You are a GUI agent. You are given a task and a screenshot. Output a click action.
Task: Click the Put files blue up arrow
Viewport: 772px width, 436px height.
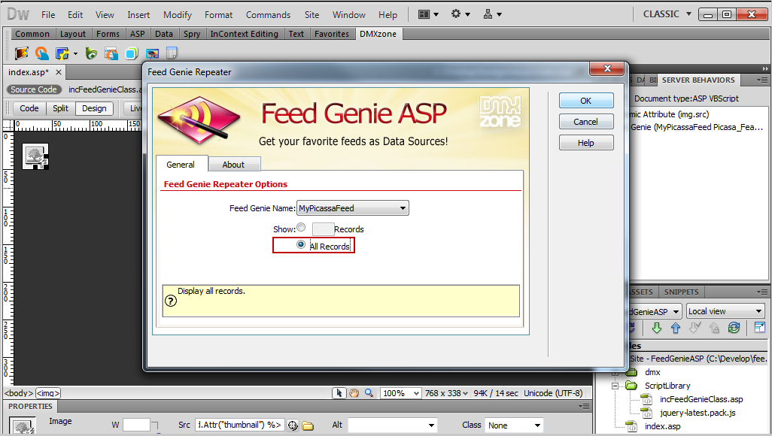click(x=676, y=328)
